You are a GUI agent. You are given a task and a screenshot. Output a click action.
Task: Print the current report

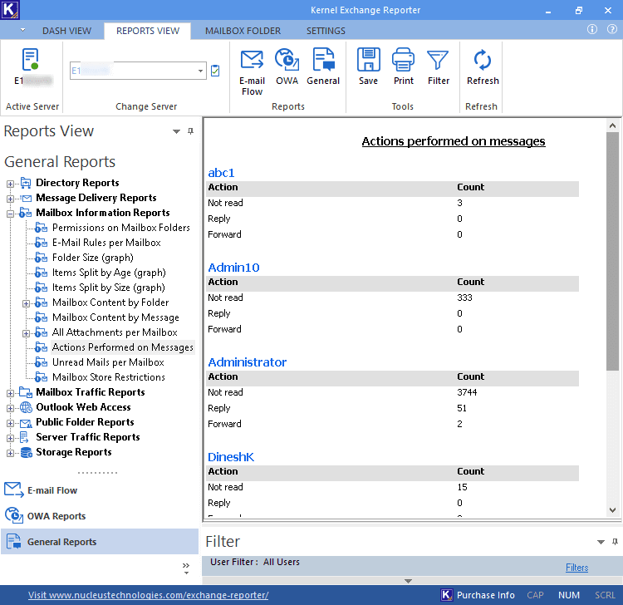(x=403, y=66)
